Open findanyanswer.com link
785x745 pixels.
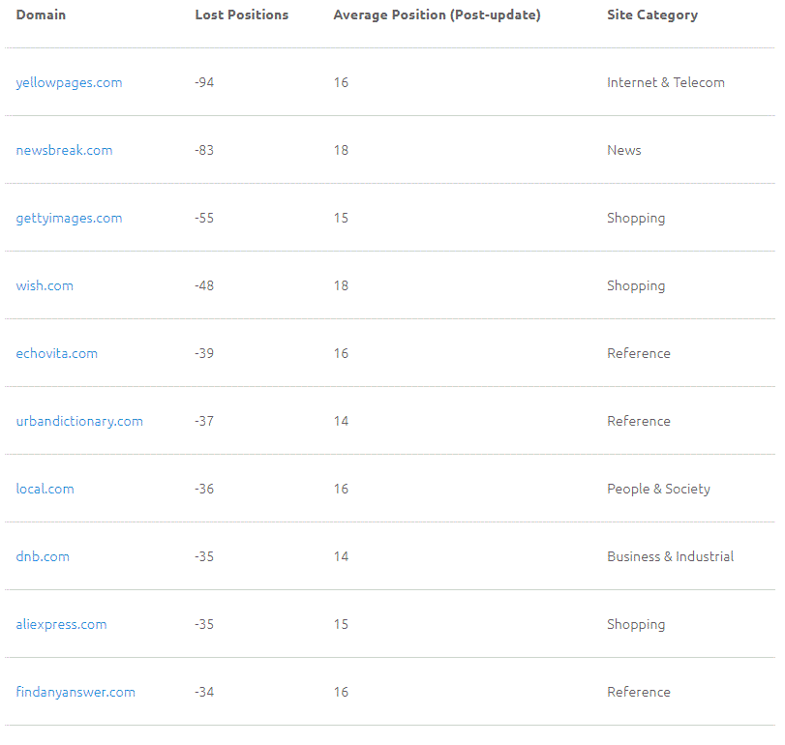pos(75,692)
